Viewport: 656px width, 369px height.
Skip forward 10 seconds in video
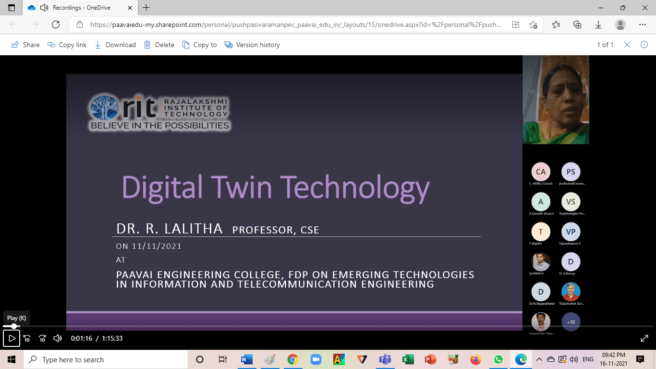point(42,338)
